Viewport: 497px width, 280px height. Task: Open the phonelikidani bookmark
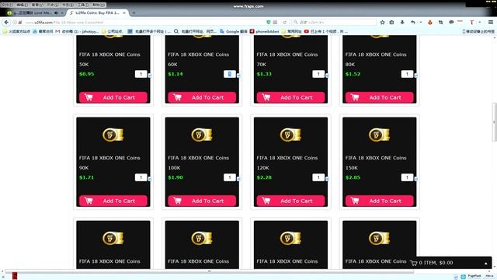[x=264, y=31]
